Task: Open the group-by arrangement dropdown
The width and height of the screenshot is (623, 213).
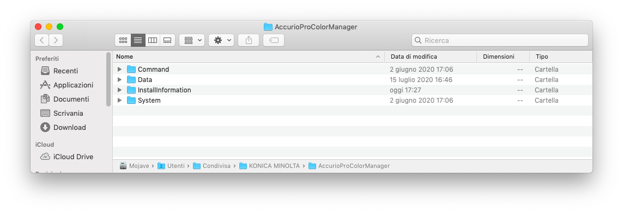Action: [x=191, y=40]
